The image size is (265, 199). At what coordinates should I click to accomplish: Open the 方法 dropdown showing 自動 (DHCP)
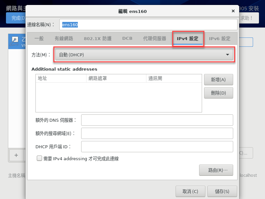point(144,55)
